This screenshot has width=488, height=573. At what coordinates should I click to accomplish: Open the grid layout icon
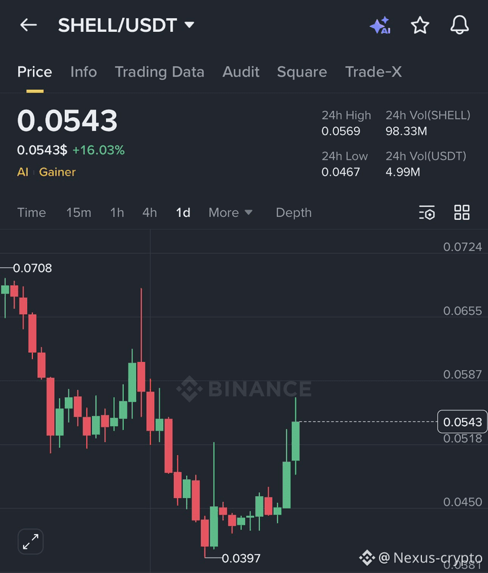pos(461,212)
